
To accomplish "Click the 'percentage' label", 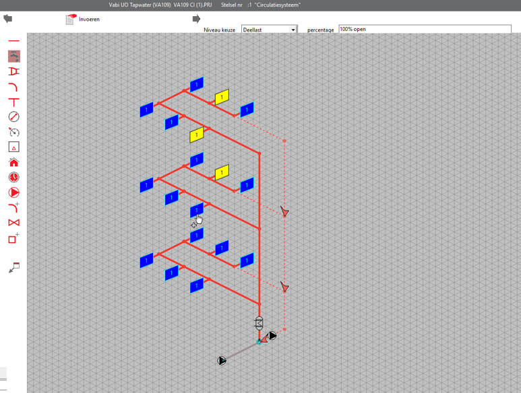I will click(x=320, y=30).
